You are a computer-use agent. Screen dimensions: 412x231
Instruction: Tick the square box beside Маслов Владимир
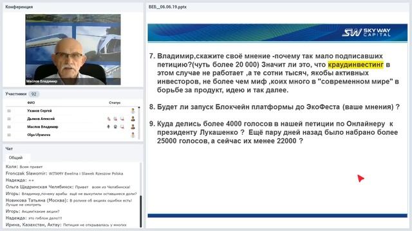click(9, 127)
